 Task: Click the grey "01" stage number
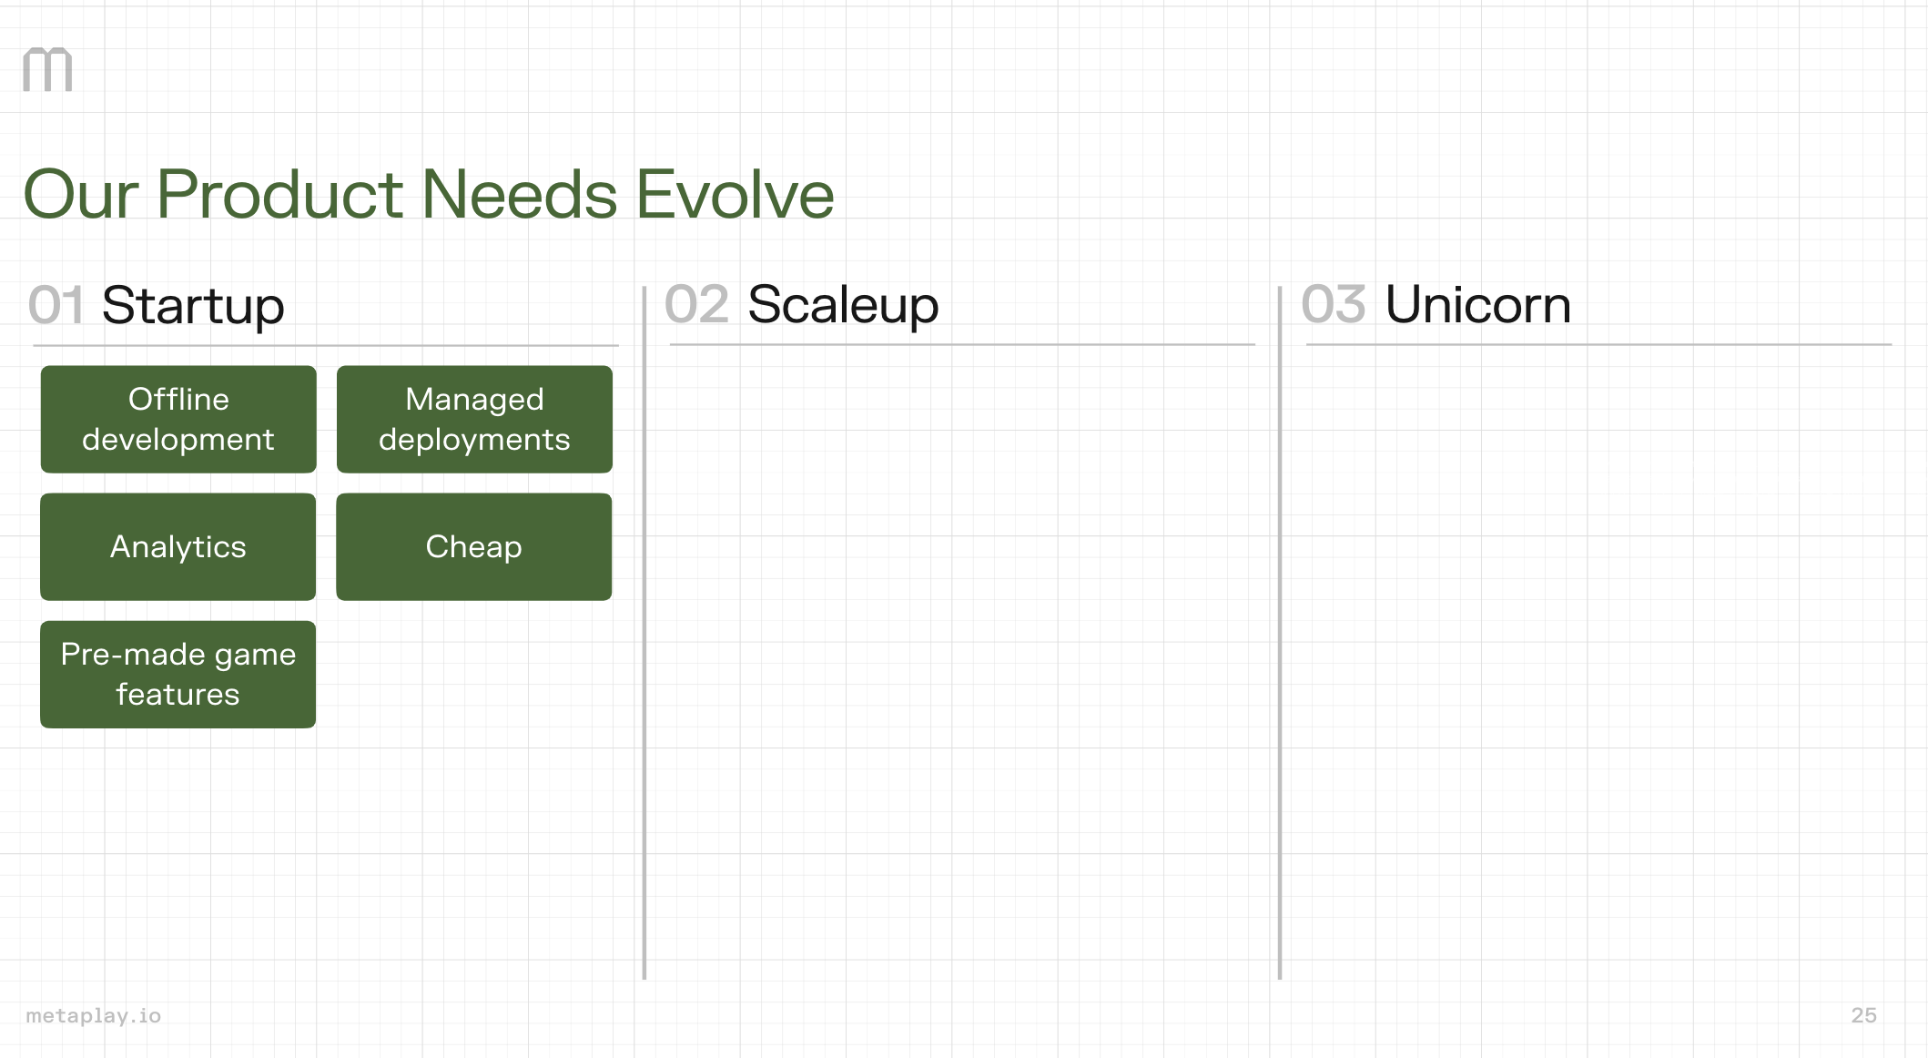point(56,305)
